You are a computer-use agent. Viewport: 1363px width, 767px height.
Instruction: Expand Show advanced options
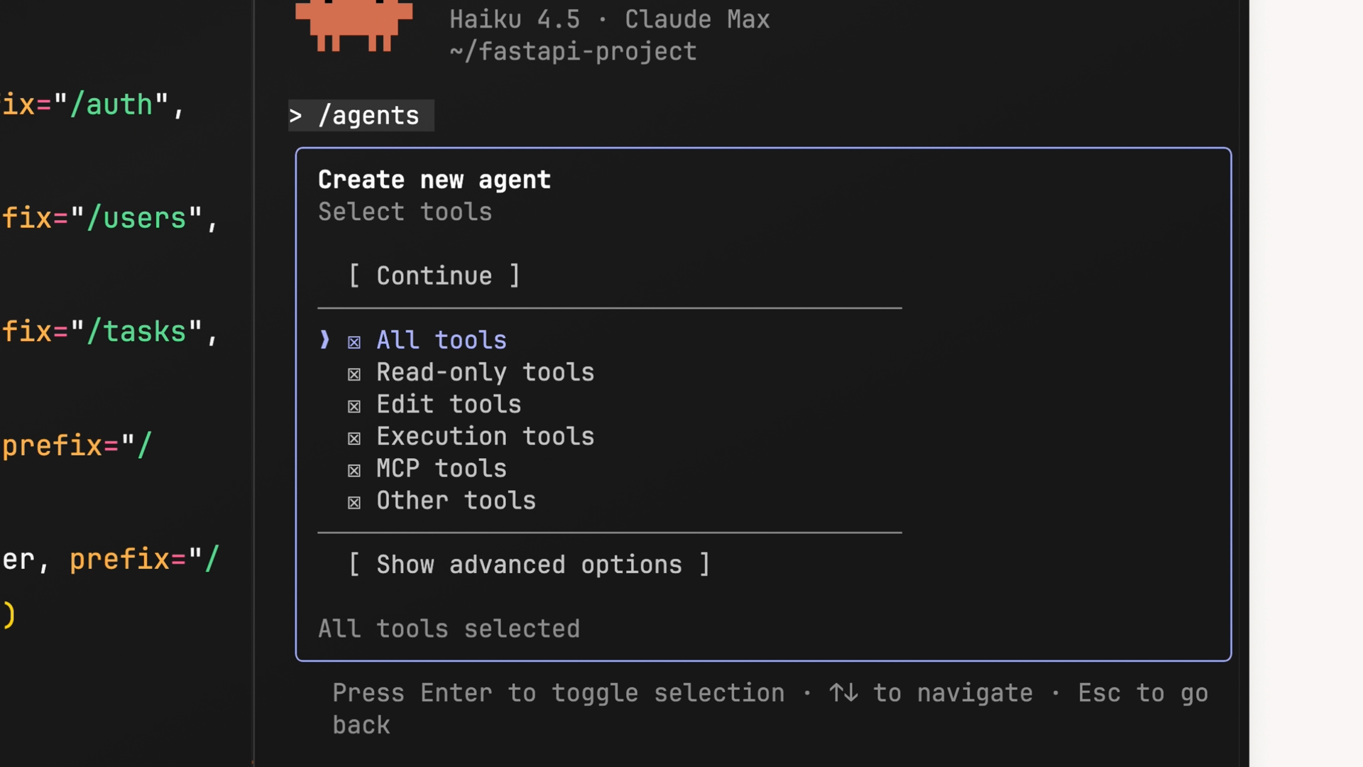529,565
